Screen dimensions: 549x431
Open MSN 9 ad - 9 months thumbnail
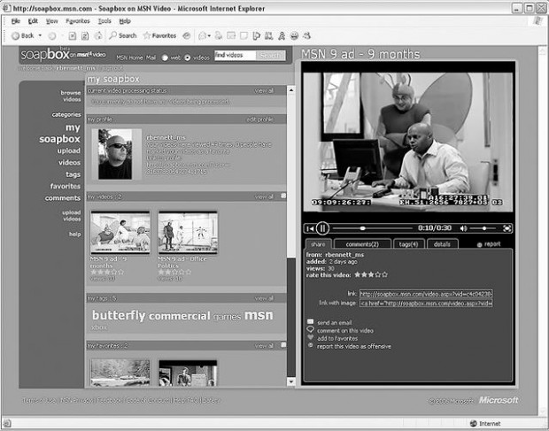pos(120,232)
